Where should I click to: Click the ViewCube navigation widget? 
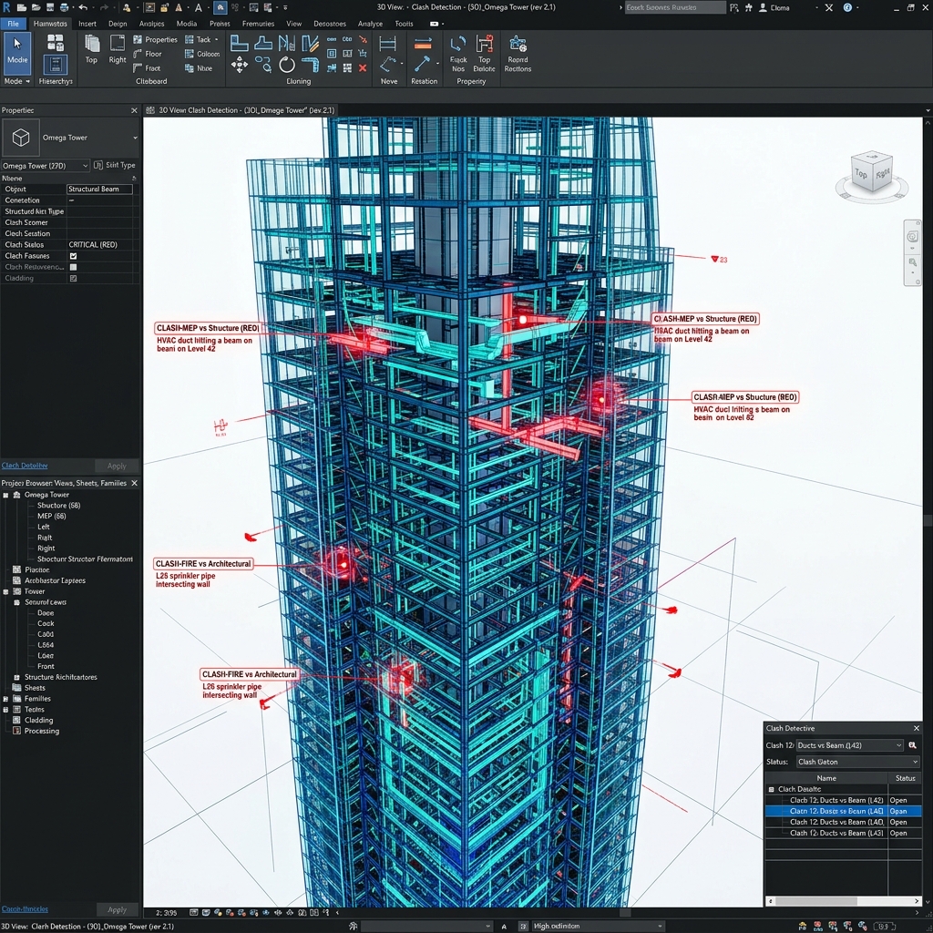point(872,174)
